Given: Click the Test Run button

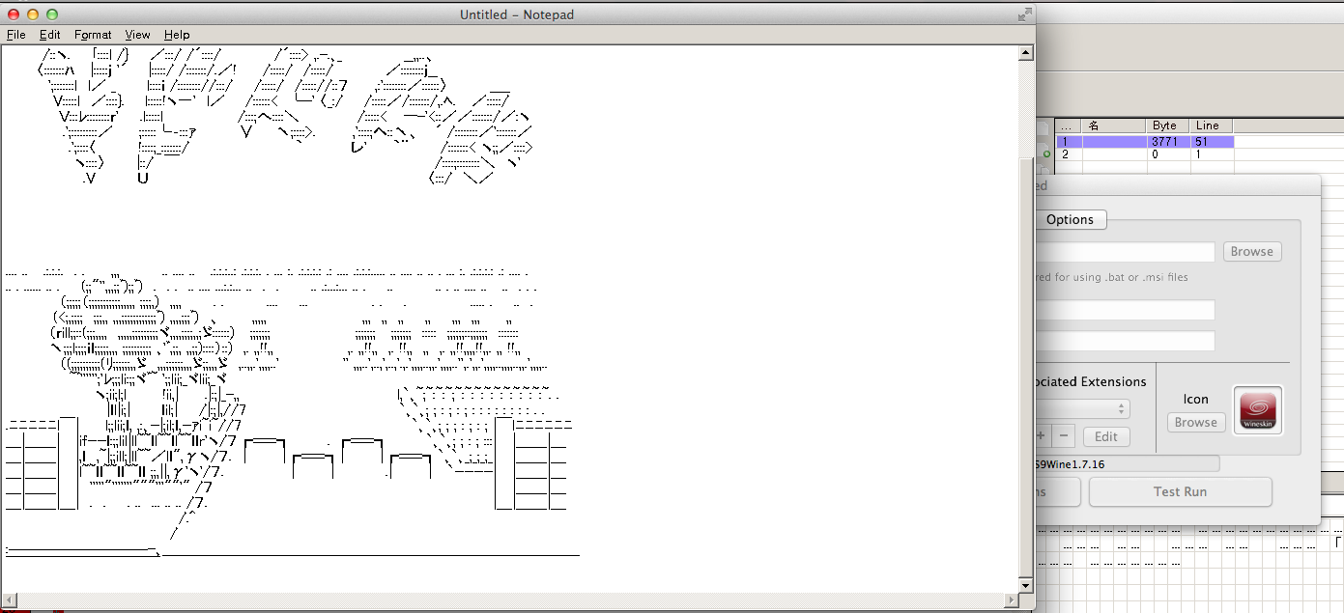Looking at the screenshot, I should coord(1180,491).
